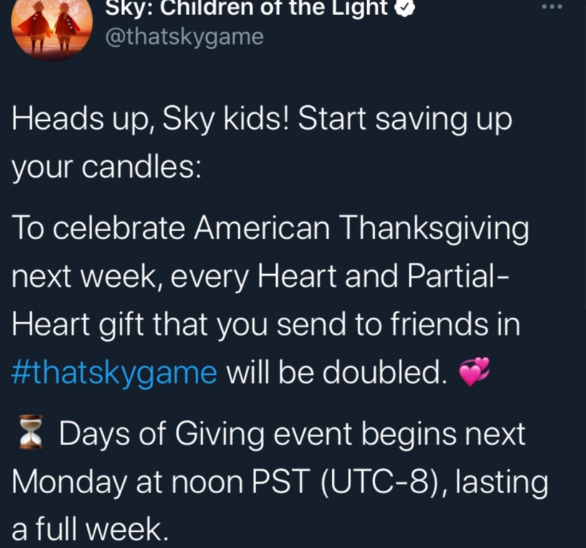Open the 'Sky: Children of the Light' profile name
Screen dimensions: 586x548
point(246,7)
